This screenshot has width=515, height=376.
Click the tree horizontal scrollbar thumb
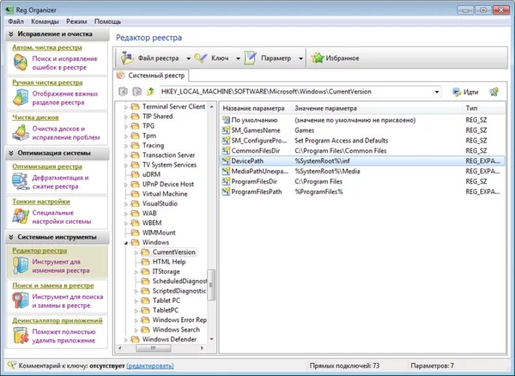click(153, 348)
